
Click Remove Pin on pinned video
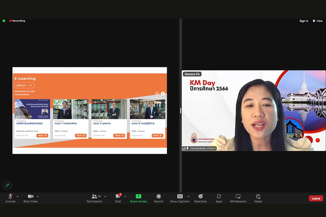(192, 74)
